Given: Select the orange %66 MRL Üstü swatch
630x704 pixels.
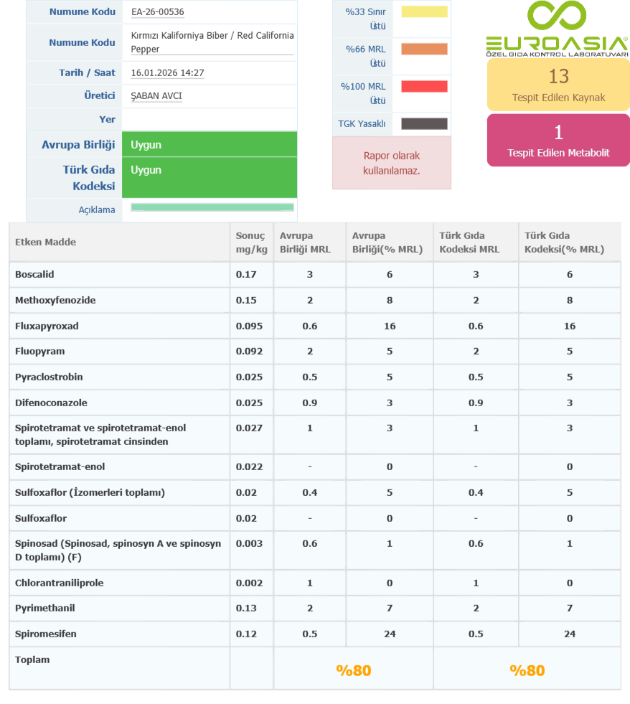Looking at the screenshot, I should pos(424,50).
